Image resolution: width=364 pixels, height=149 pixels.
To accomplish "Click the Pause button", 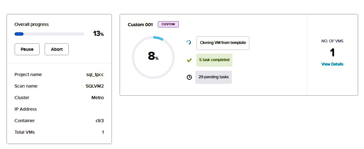I will [x=27, y=49].
